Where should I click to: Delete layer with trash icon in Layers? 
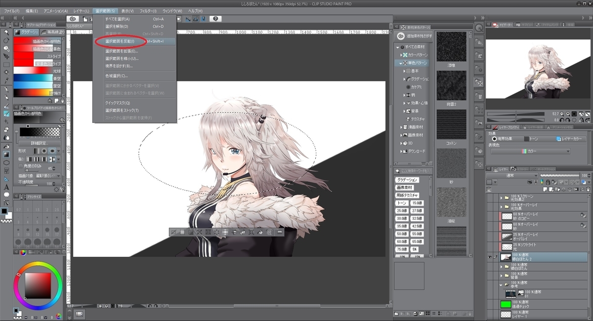[588, 189]
